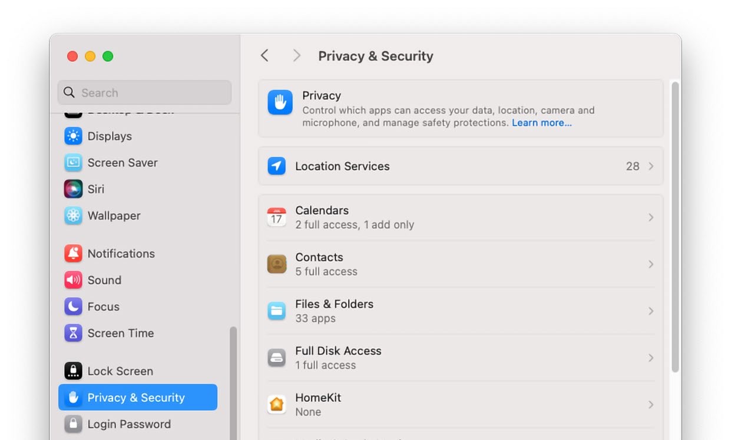
Task: Go back with the left arrow
Action: click(x=264, y=56)
